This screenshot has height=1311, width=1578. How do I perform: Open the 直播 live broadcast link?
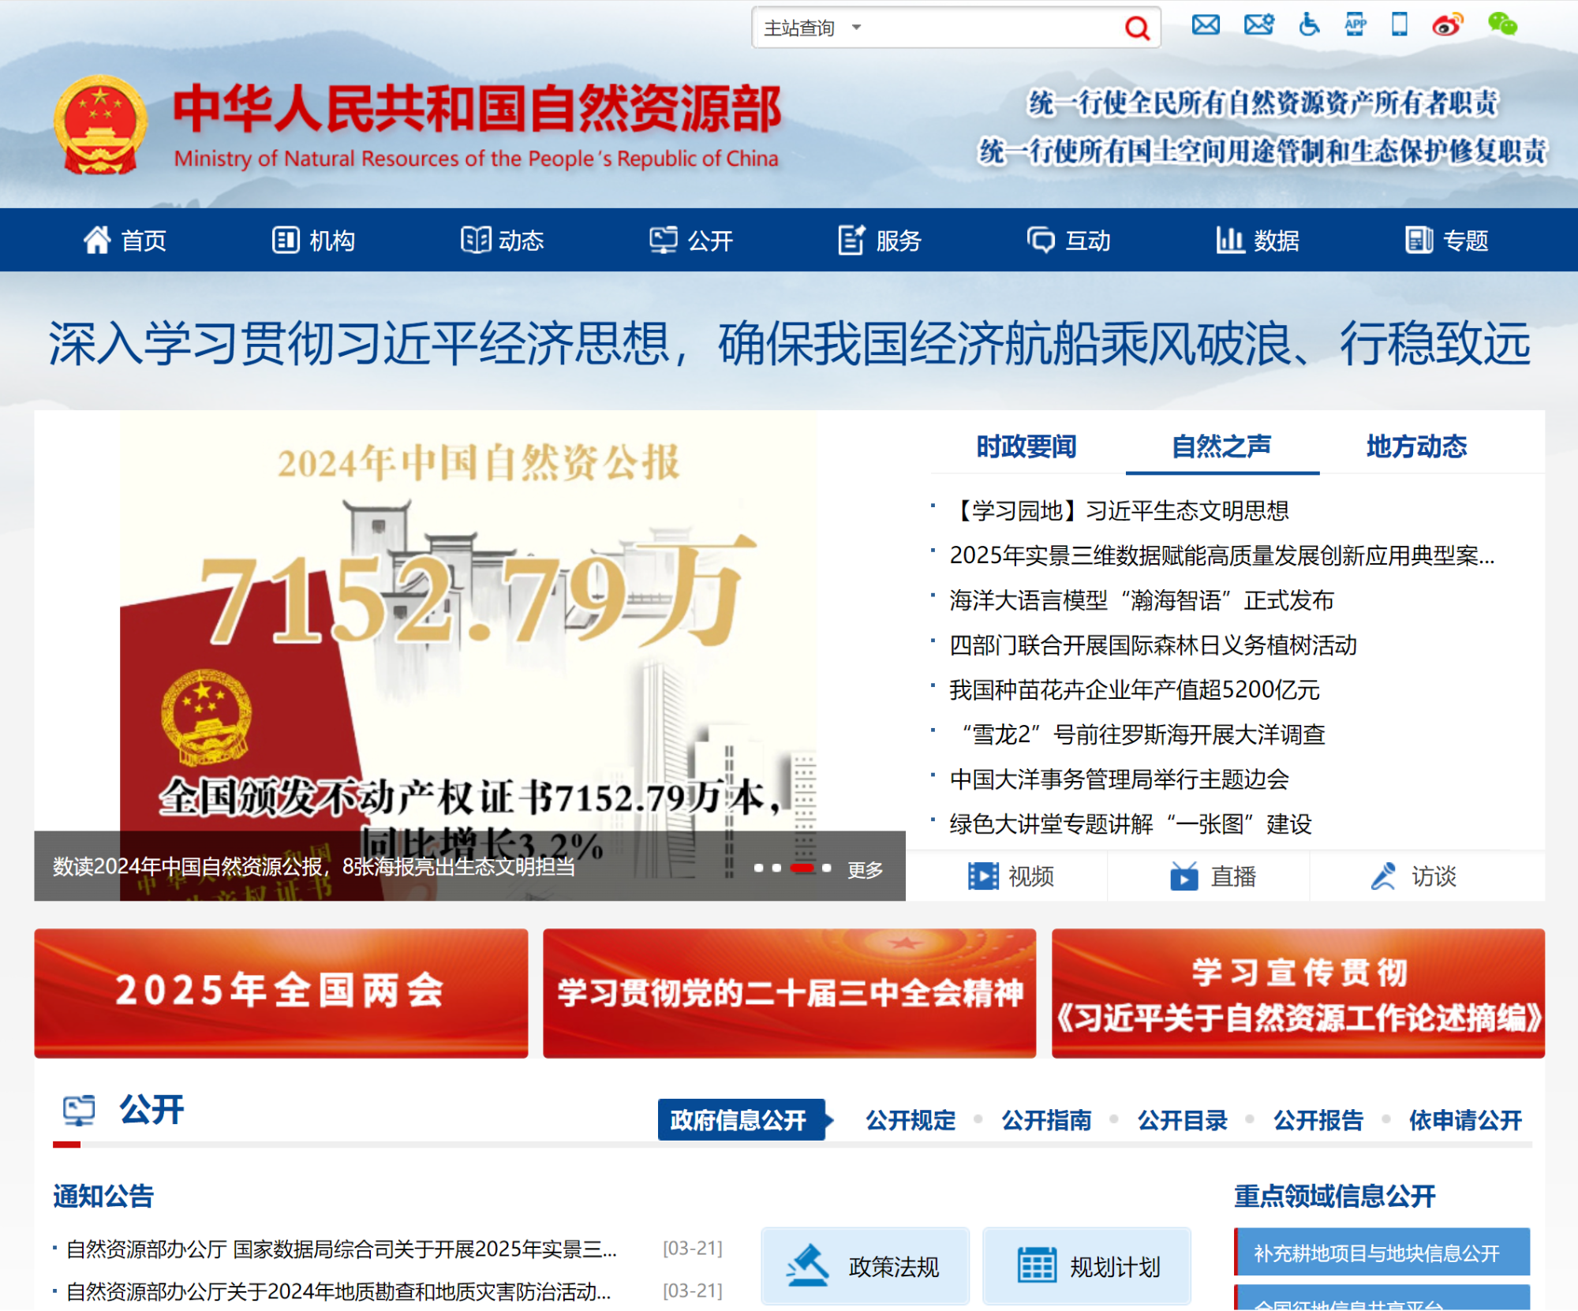coord(1213,876)
